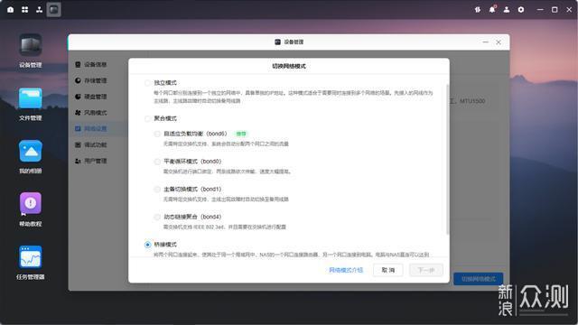This screenshot has height=325, width=578.
Task: Choose 自适应负载均衡 (bond6) option
Action: pos(157,134)
